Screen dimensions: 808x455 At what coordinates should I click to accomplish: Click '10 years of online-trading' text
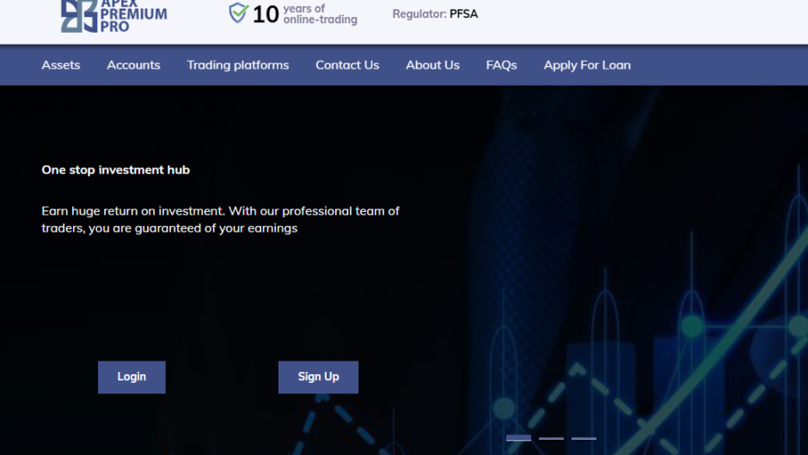(x=304, y=14)
